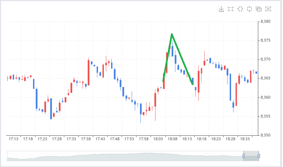Click the 8,375 price axis label
Viewport: 283px width, 167px height.
pyautogui.click(x=265, y=41)
